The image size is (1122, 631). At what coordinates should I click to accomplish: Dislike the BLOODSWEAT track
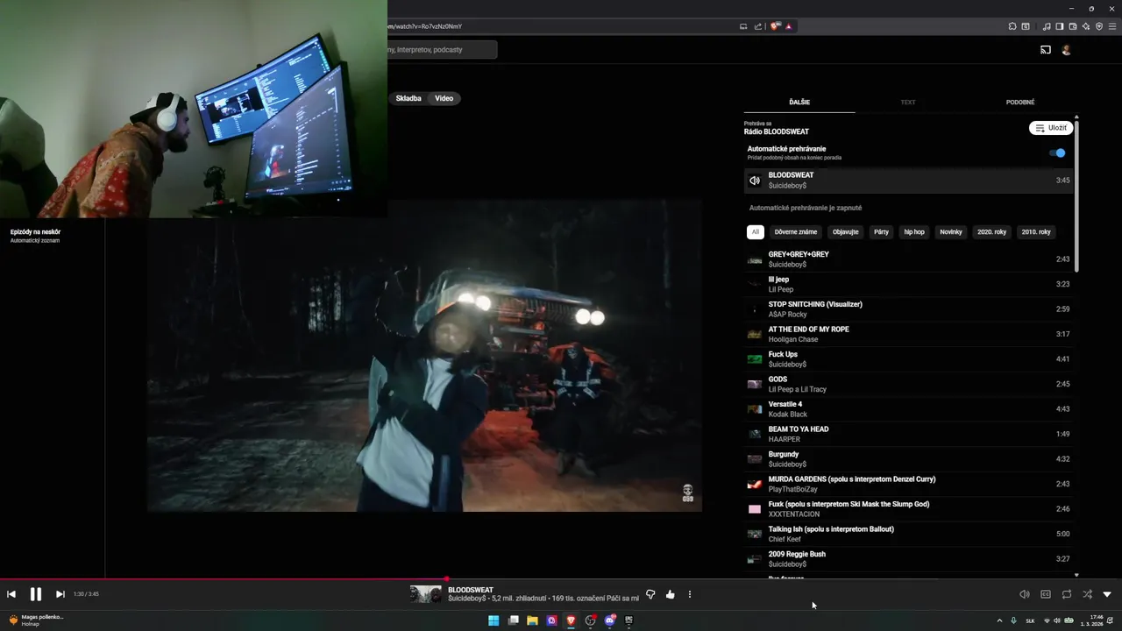point(650,594)
